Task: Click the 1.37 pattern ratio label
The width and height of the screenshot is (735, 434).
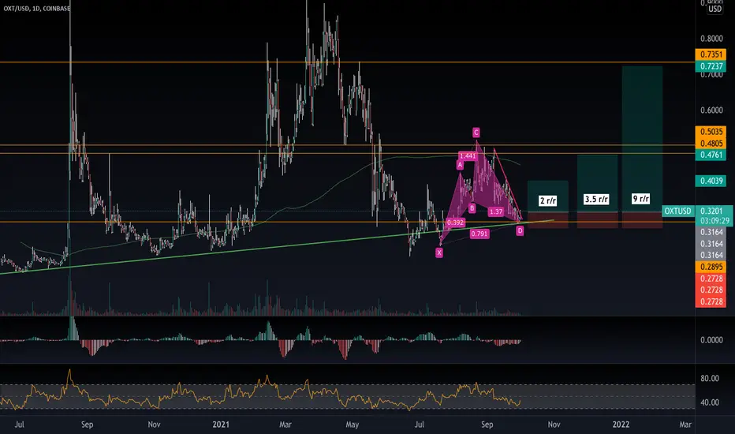Action: (x=496, y=211)
